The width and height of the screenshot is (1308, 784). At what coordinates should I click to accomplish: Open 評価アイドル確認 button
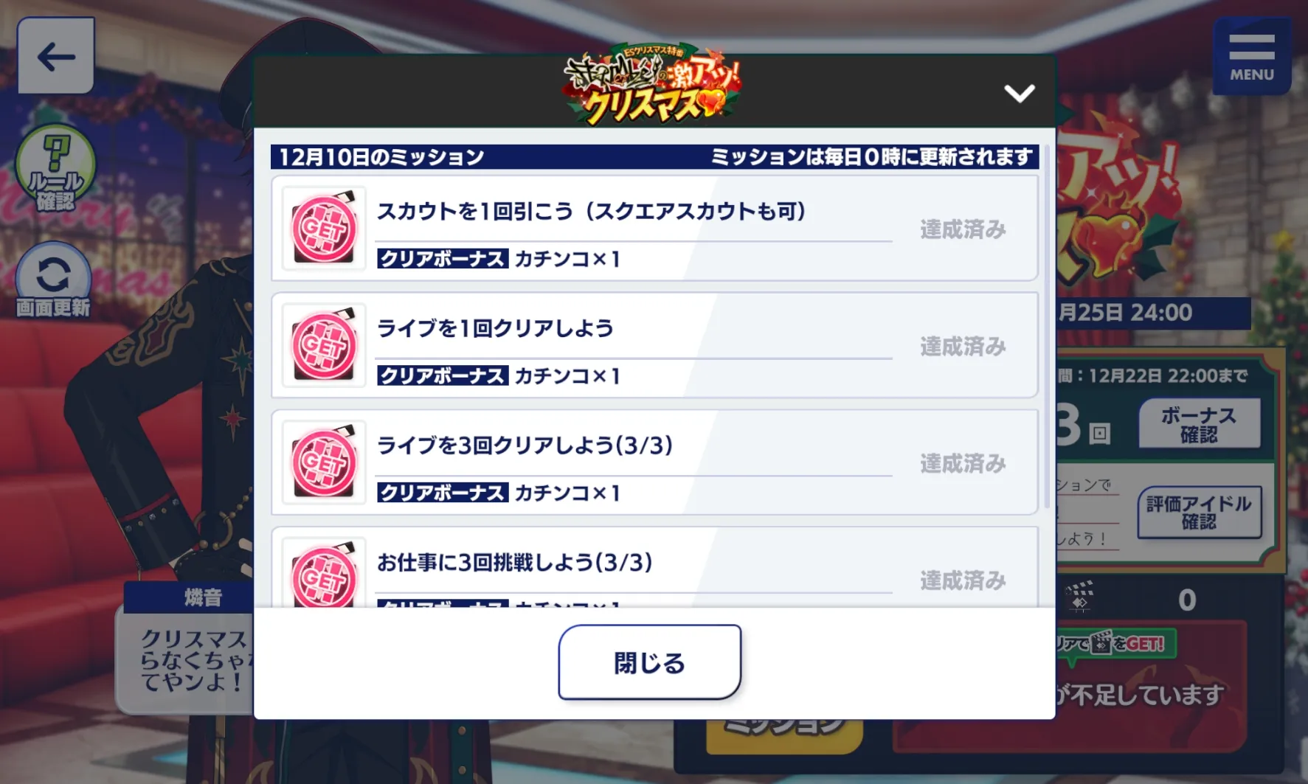coord(1199,513)
